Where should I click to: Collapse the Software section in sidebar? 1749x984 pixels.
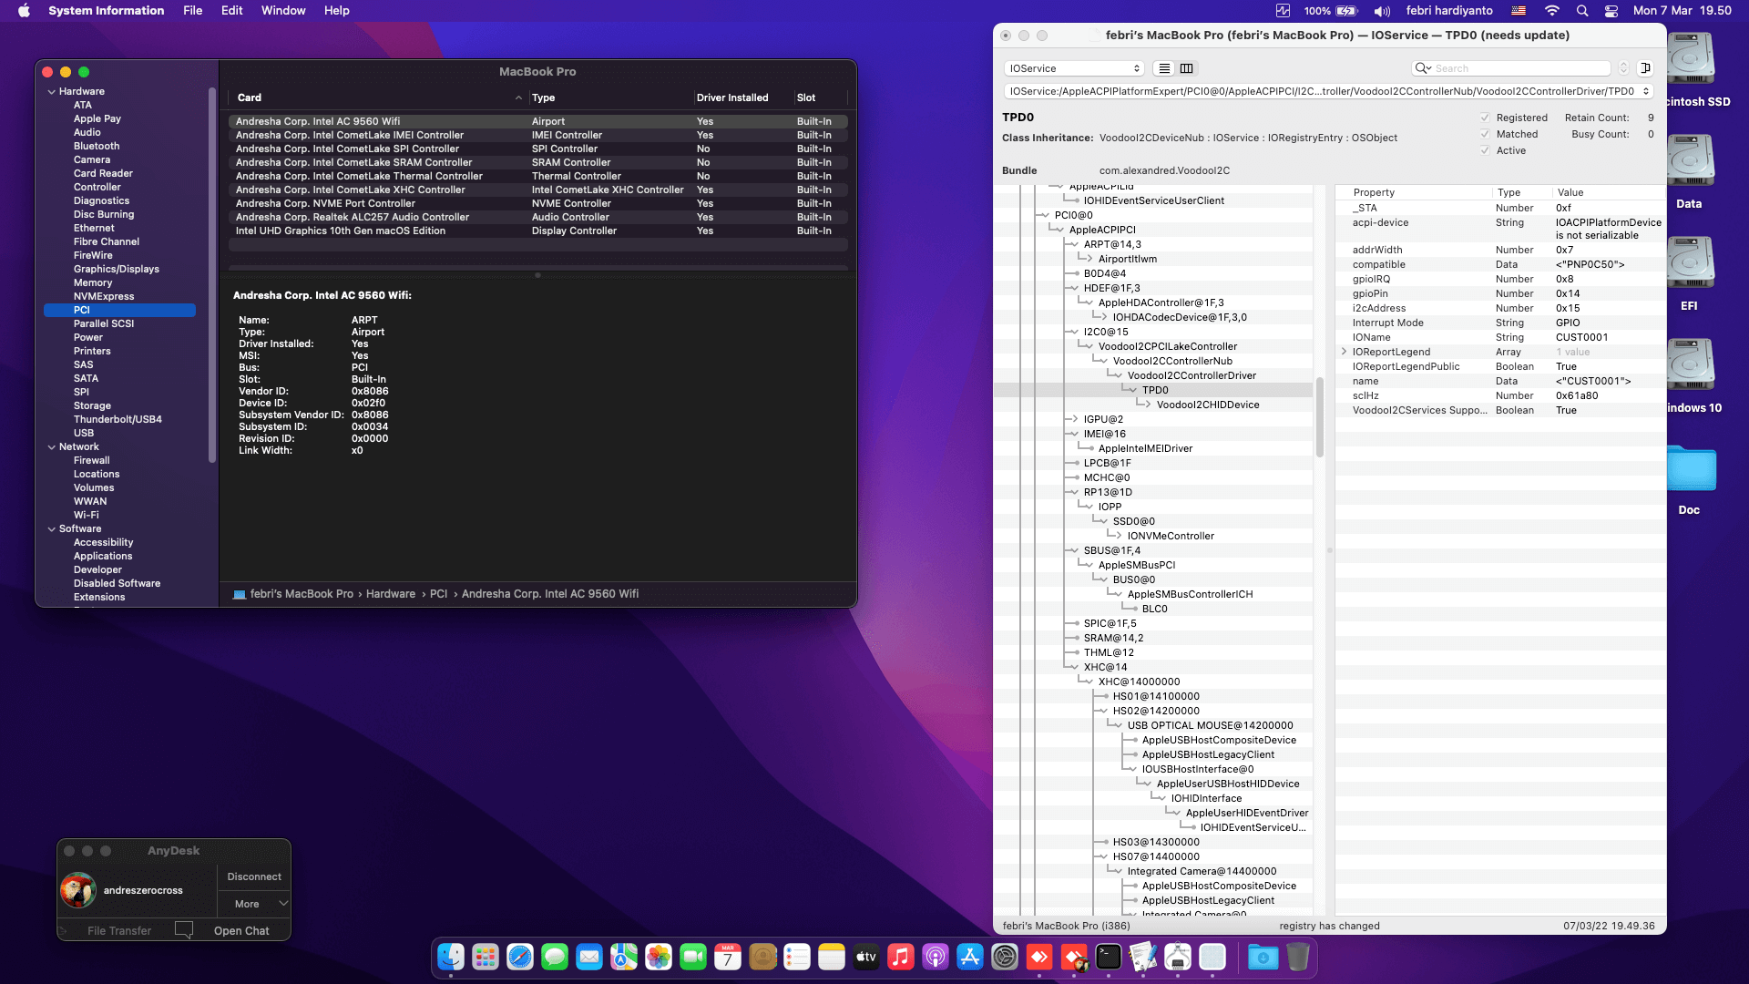[x=52, y=528]
